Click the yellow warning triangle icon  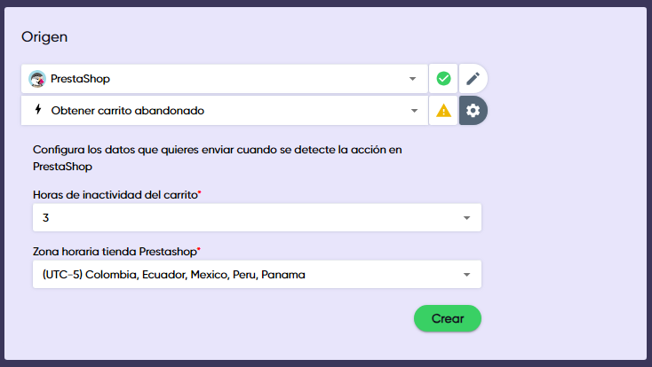tap(443, 111)
